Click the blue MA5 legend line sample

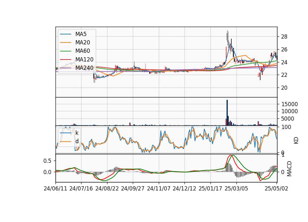pyautogui.click(x=65, y=34)
